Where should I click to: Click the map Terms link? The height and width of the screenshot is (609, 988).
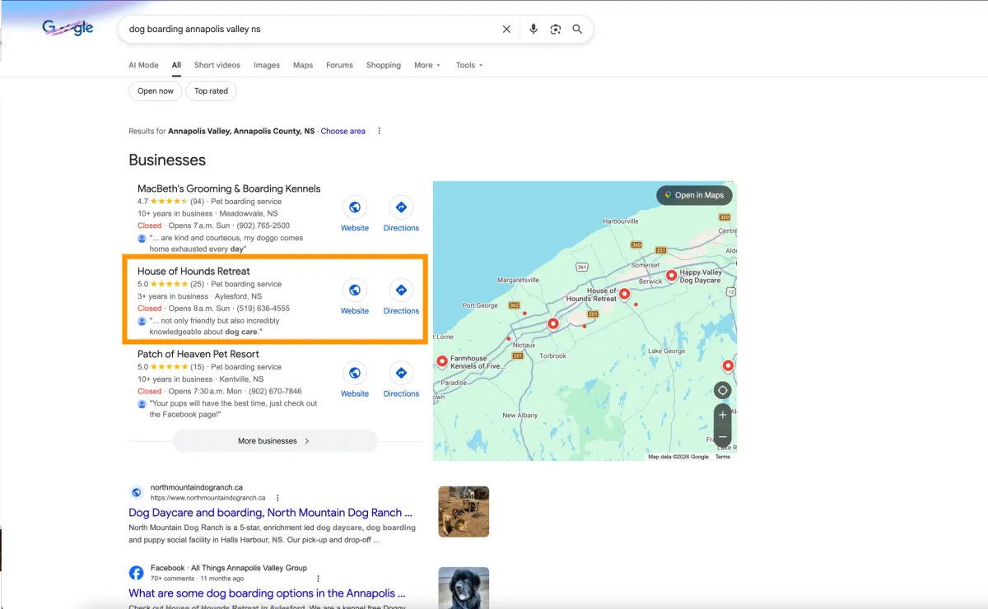723,457
